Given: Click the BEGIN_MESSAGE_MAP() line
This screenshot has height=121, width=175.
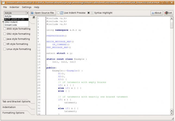Looking at the screenshot, I should pos(60,42).
